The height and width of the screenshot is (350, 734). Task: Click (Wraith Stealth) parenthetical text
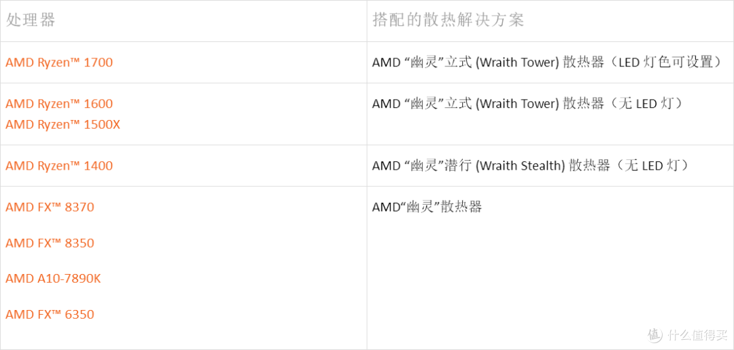(520, 166)
